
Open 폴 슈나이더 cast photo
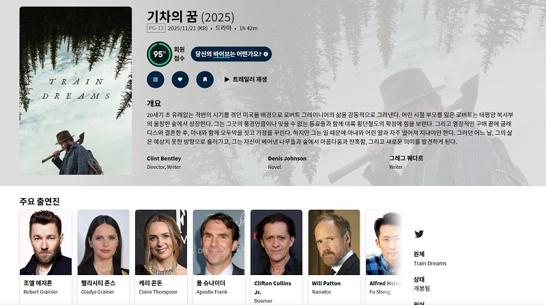click(x=218, y=242)
